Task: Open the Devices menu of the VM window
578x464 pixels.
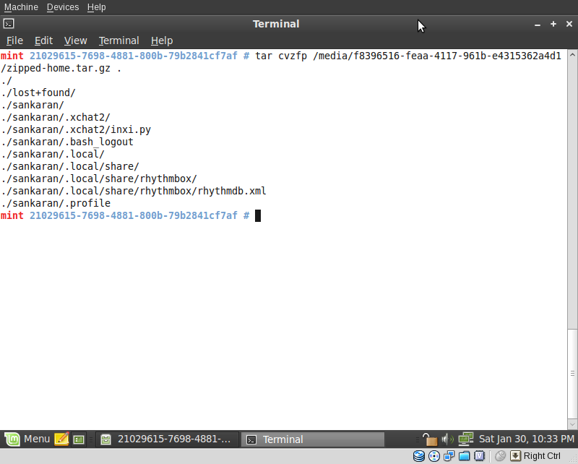Action: (62, 7)
